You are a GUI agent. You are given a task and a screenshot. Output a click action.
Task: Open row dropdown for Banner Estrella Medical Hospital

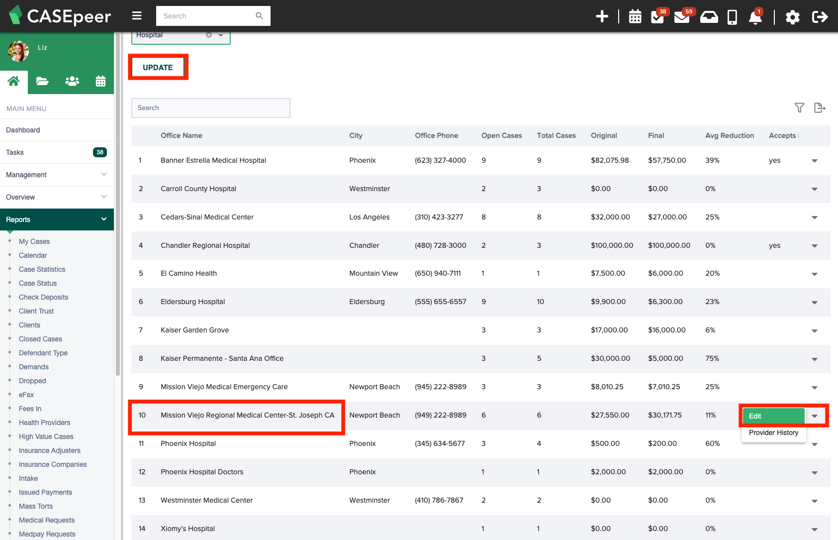(x=815, y=161)
